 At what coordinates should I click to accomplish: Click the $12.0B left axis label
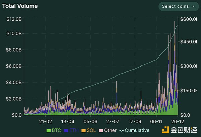[x=14, y=19]
